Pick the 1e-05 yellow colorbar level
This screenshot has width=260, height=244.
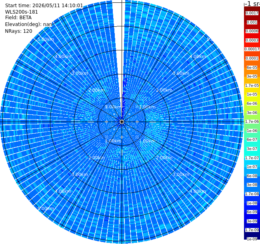[252, 94]
